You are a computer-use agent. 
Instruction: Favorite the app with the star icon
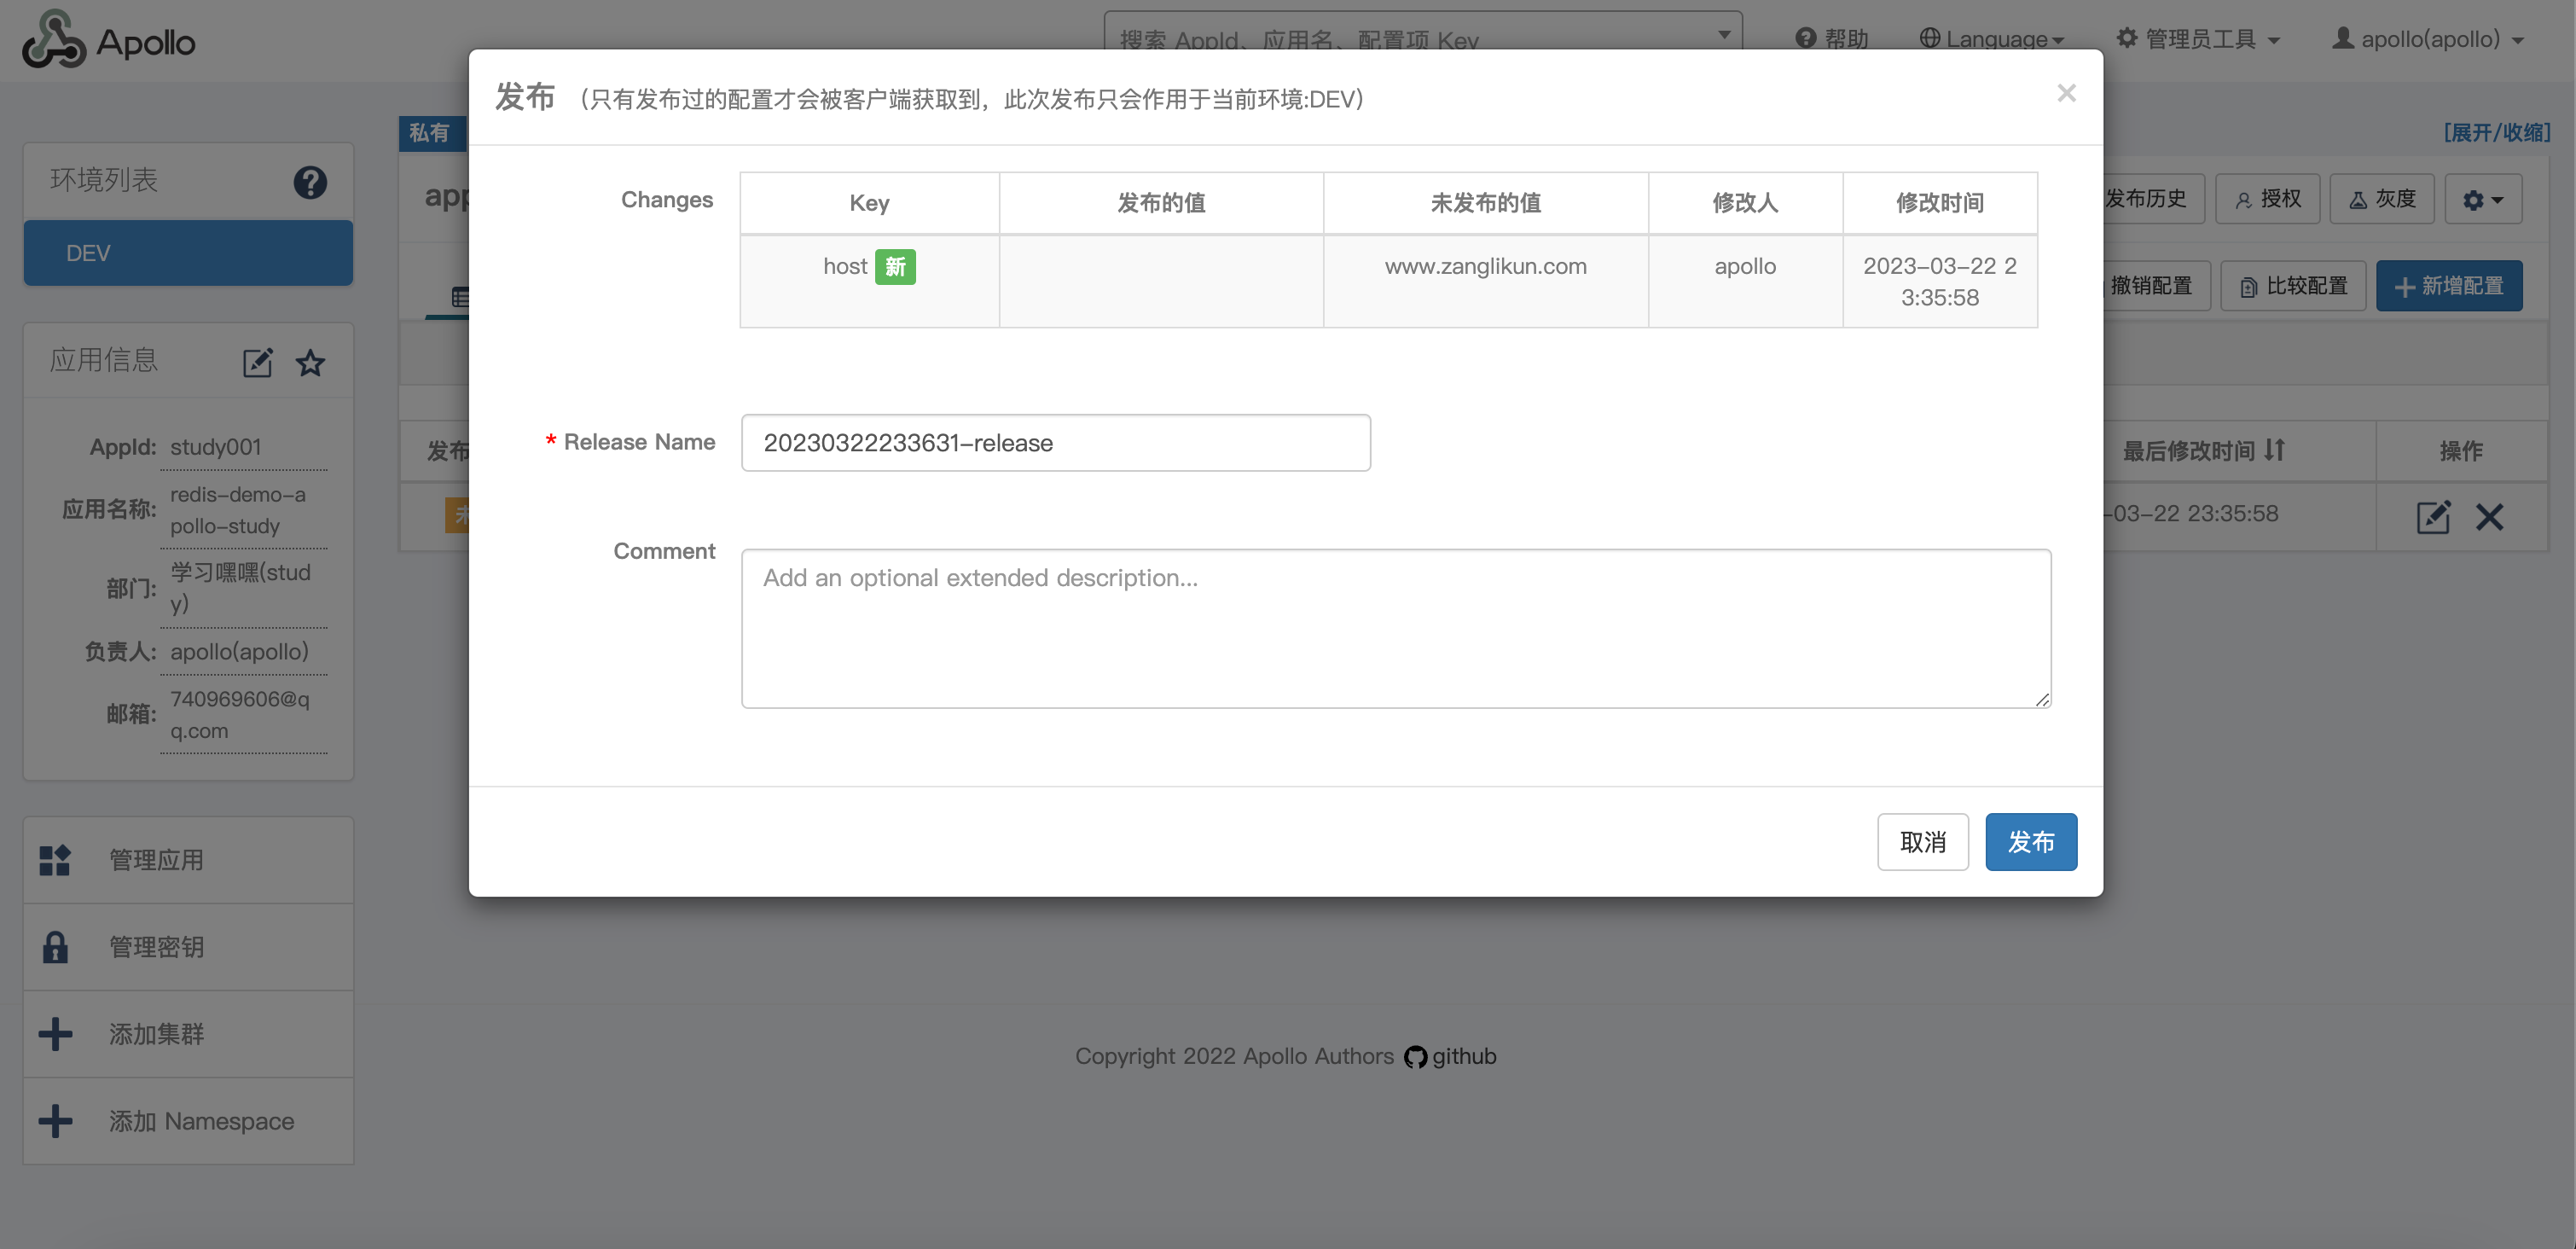point(311,362)
